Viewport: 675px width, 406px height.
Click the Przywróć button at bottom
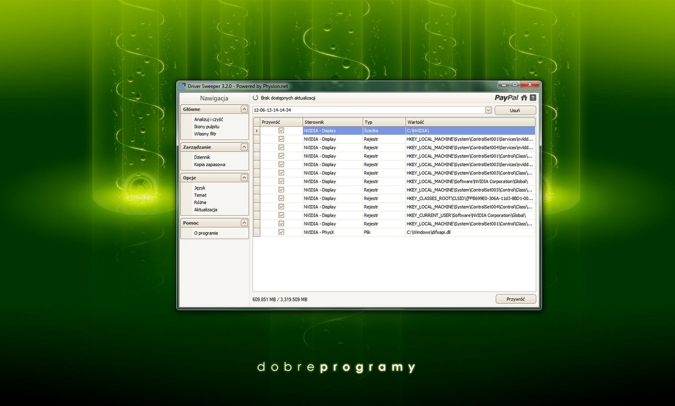point(516,299)
